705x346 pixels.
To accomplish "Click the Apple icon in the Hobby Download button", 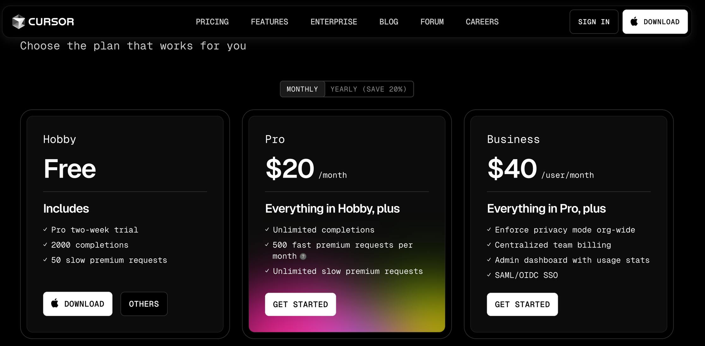I will click(x=55, y=303).
